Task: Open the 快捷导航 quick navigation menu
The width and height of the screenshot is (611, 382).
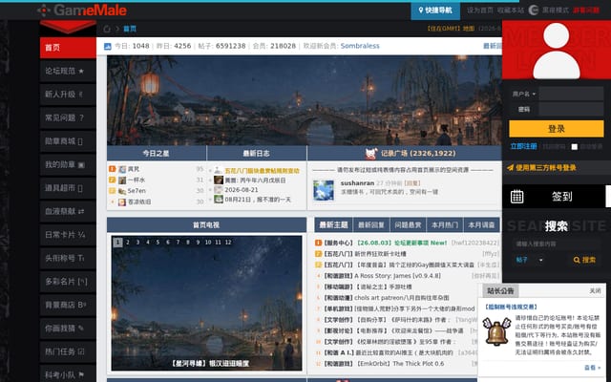Action: [x=435, y=11]
